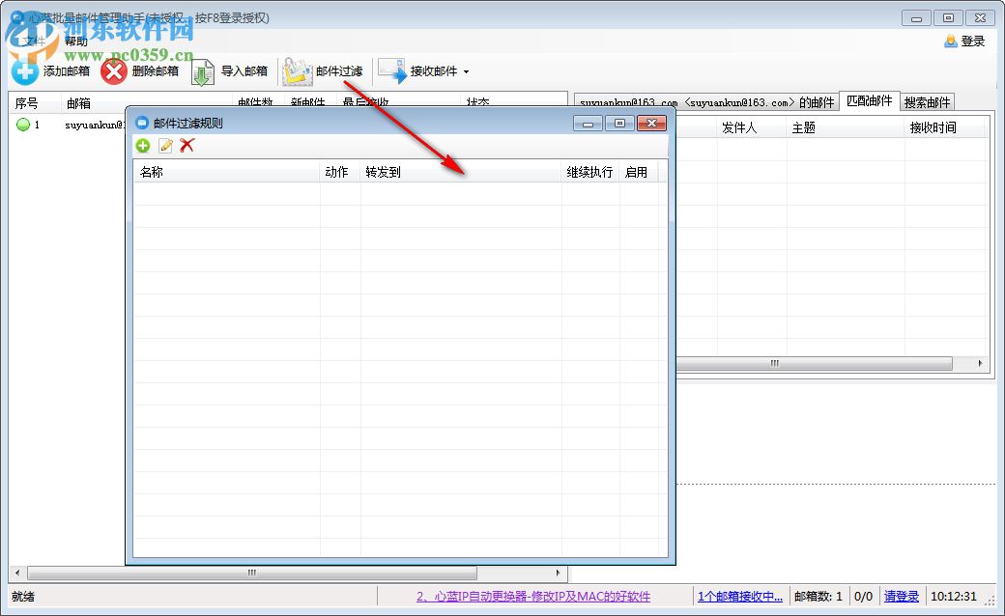Expand the 接收邮件 dropdown arrow
1005x616 pixels.
point(466,71)
